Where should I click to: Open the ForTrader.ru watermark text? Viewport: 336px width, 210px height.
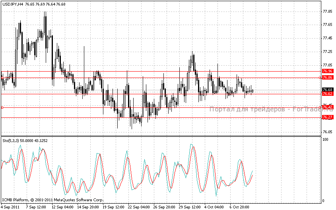click(x=270, y=109)
